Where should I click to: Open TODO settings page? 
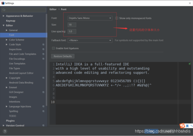click(x=12, y=116)
